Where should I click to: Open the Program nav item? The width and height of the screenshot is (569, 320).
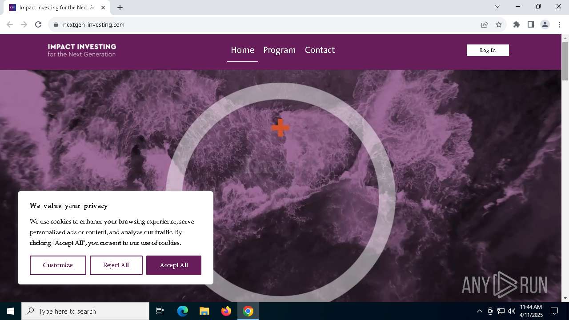pos(279,50)
